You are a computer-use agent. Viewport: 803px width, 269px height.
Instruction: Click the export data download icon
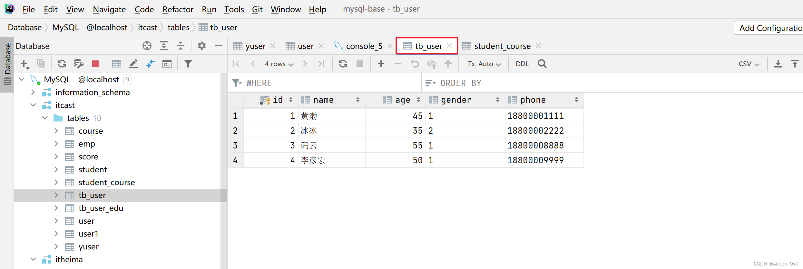[x=778, y=64]
